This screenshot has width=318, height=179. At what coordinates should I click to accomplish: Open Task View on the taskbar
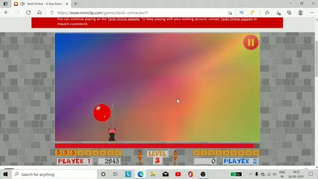click(115, 174)
